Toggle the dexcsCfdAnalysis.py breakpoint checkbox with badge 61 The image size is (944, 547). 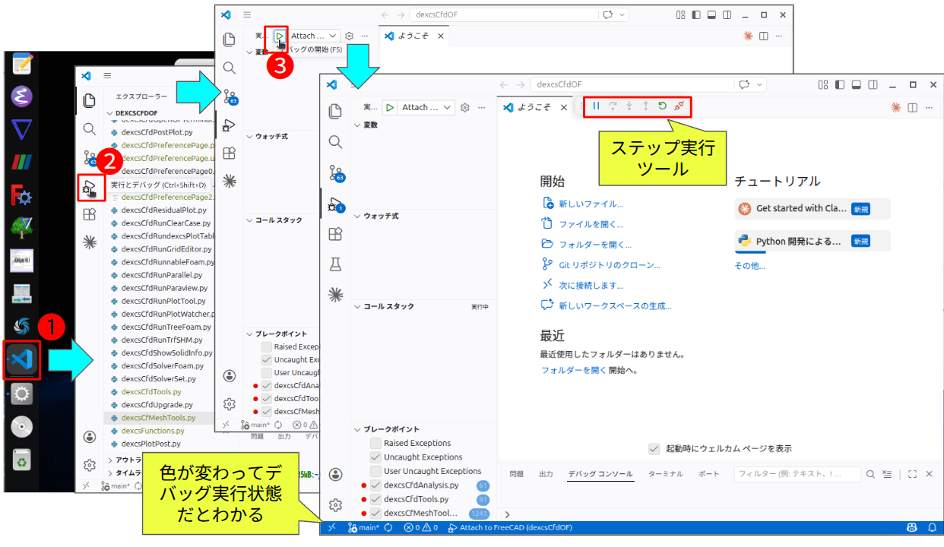[x=375, y=485]
